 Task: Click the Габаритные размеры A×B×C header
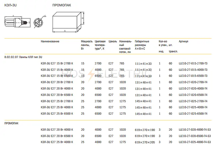142,45
